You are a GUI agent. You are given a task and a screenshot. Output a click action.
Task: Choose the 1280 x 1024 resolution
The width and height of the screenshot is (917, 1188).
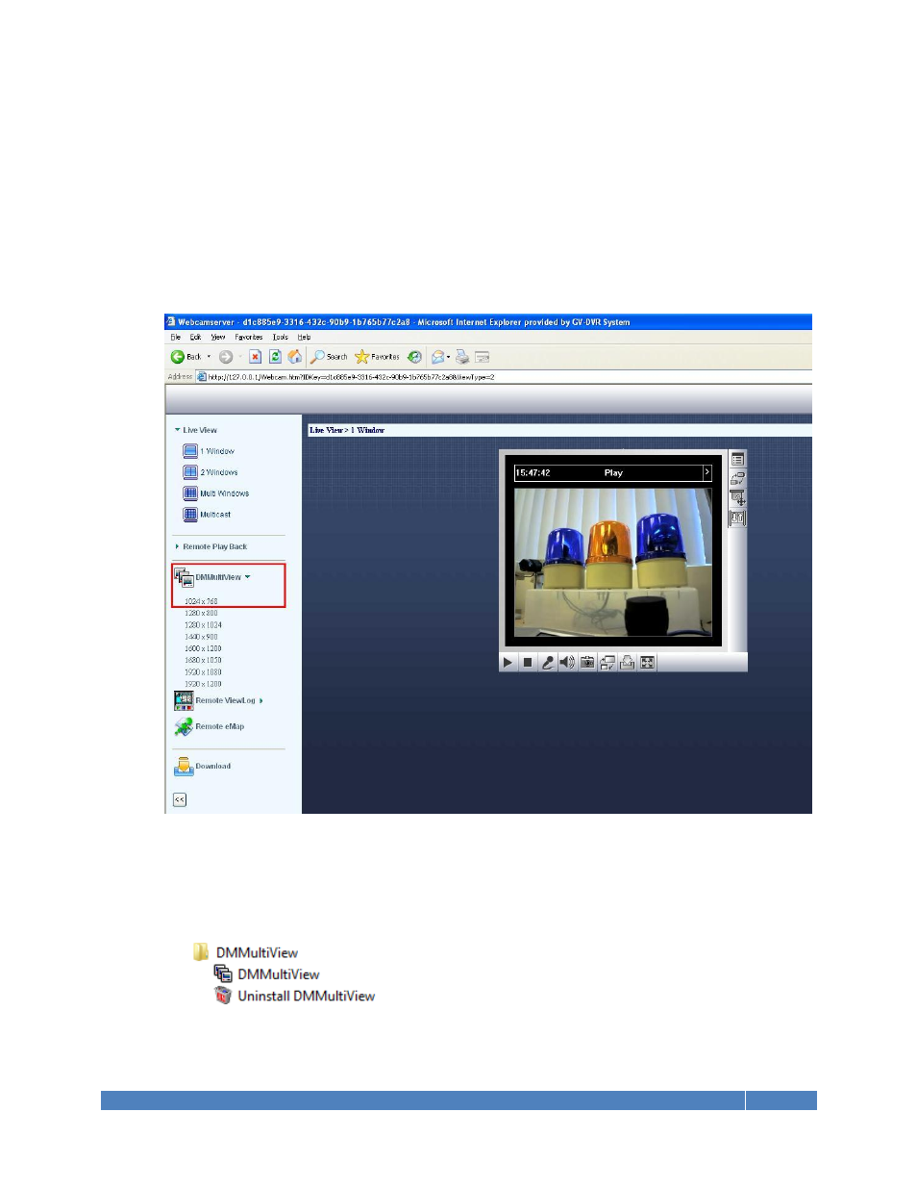(x=203, y=625)
